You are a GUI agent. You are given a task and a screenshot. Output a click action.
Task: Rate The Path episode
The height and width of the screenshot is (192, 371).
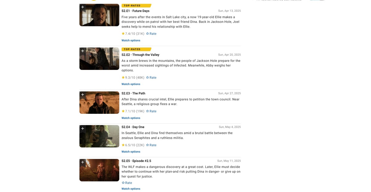click(x=151, y=111)
